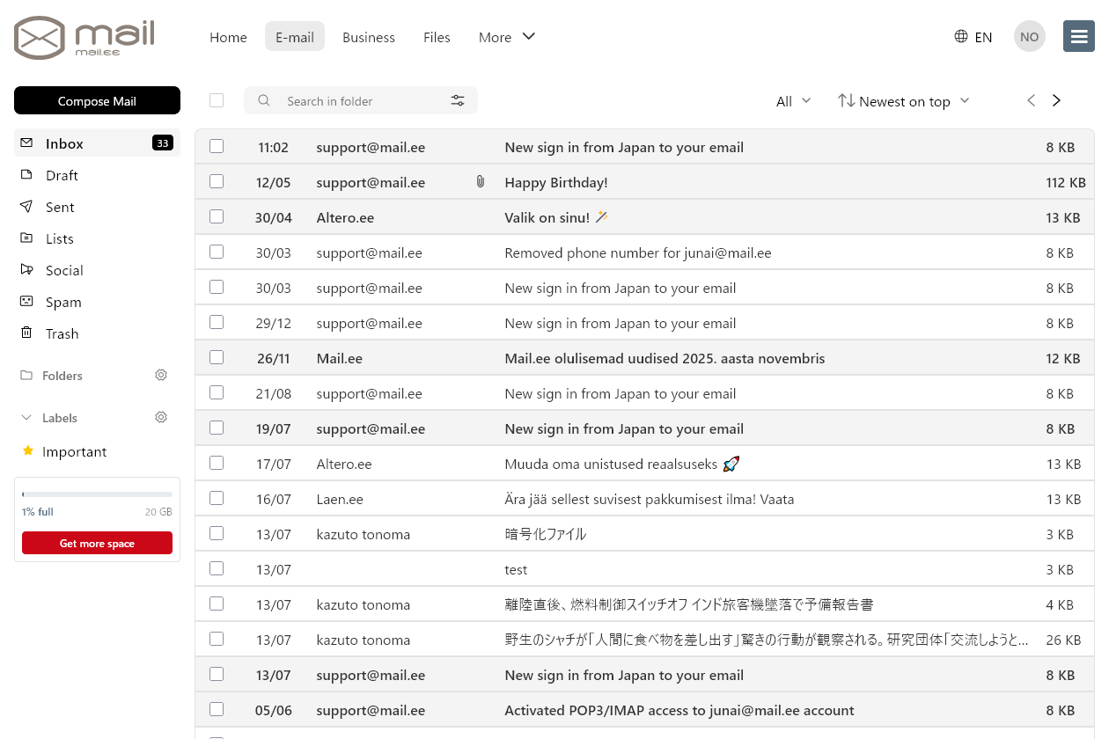Open the globe language icon
This screenshot has width=1109, height=739.
coord(961,37)
